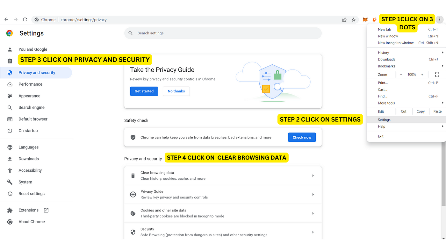Click the Downloads arrow icon in sidebar
The height and width of the screenshot is (251, 446).
tap(10, 159)
